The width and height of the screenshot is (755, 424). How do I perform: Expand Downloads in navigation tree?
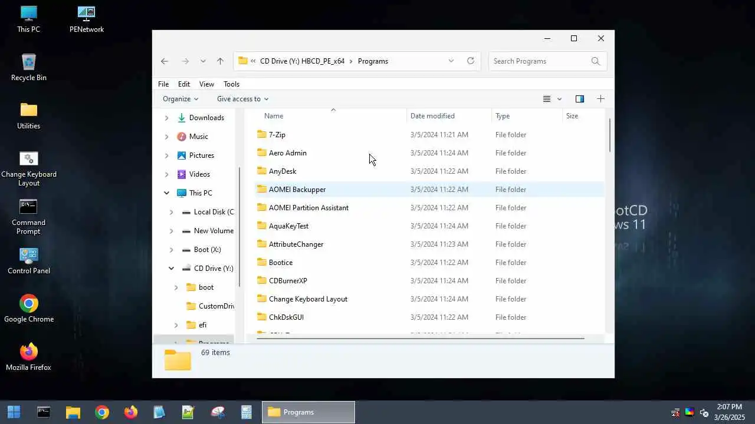(166, 118)
